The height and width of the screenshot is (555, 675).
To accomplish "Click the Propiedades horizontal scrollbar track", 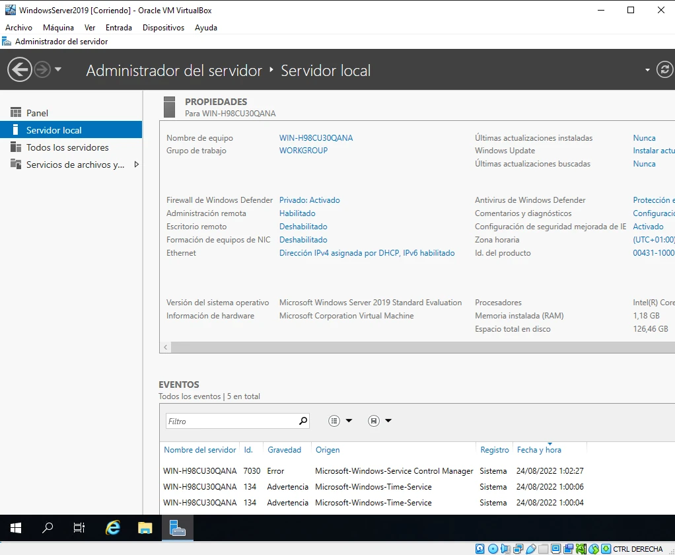I will pyautogui.click(x=423, y=347).
